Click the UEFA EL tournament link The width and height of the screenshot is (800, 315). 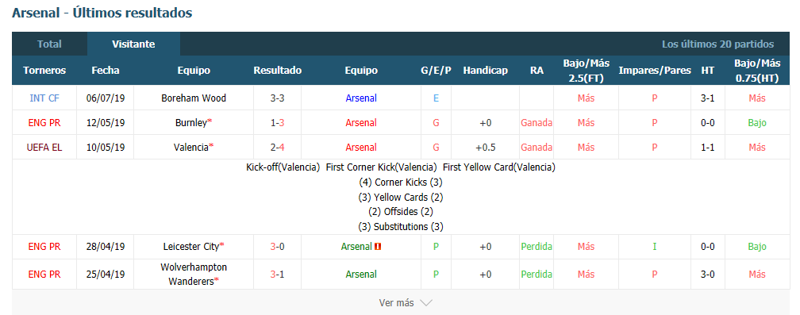[x=44, y=148]
